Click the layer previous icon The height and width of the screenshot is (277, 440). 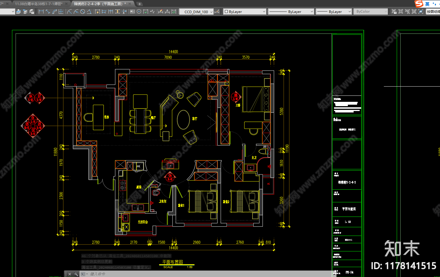point(25,12)
